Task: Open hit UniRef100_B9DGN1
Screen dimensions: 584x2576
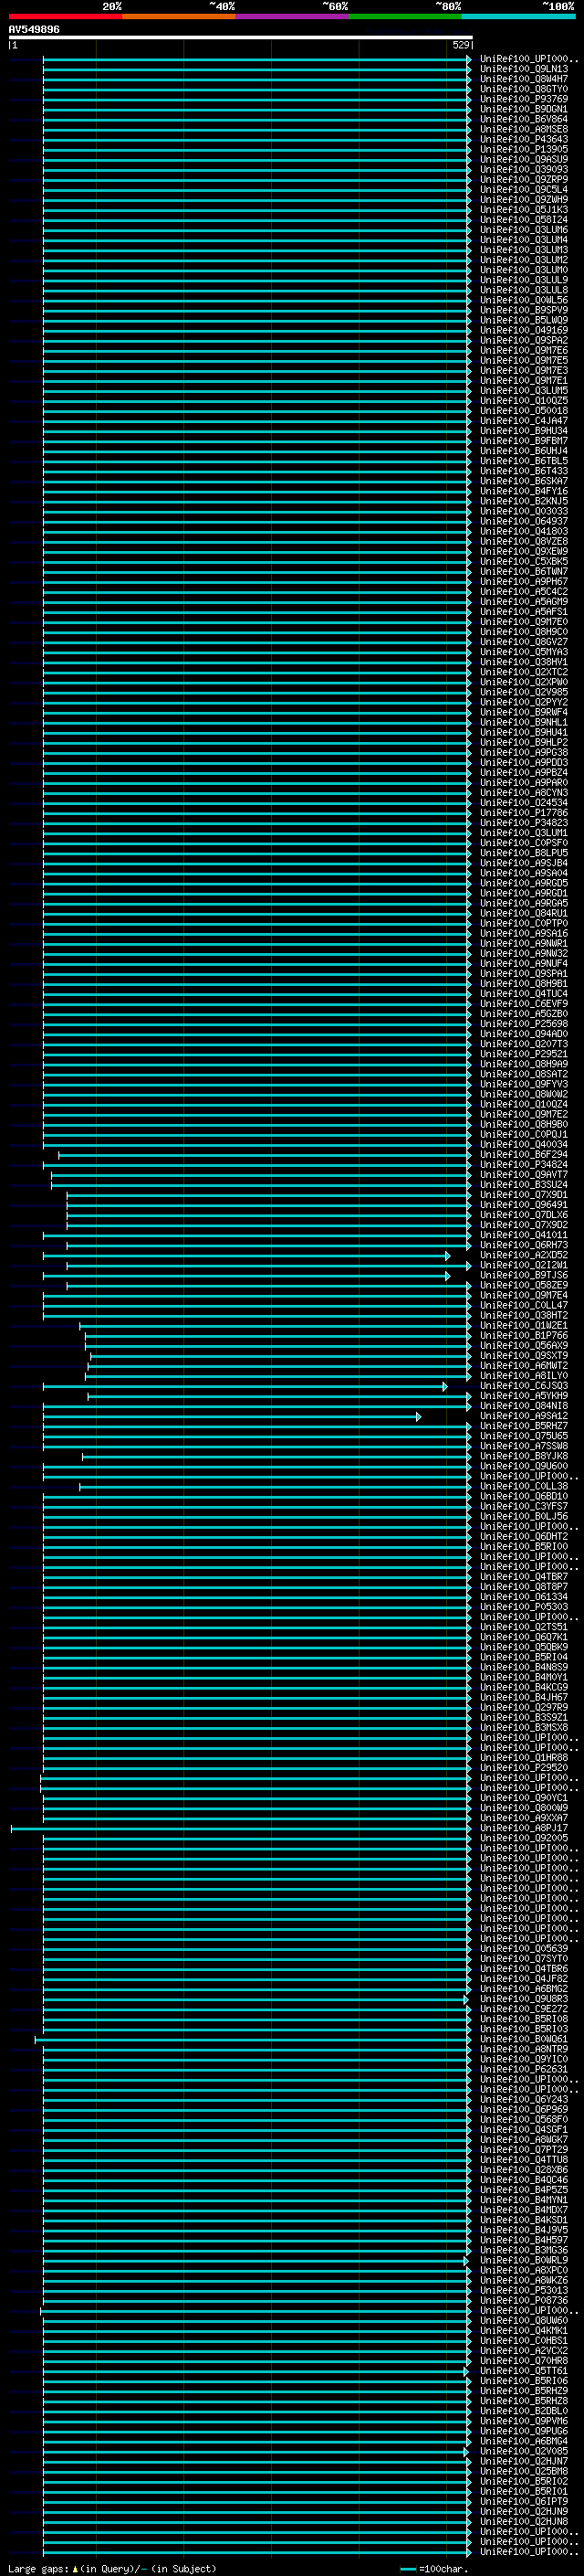Action: 524,109
